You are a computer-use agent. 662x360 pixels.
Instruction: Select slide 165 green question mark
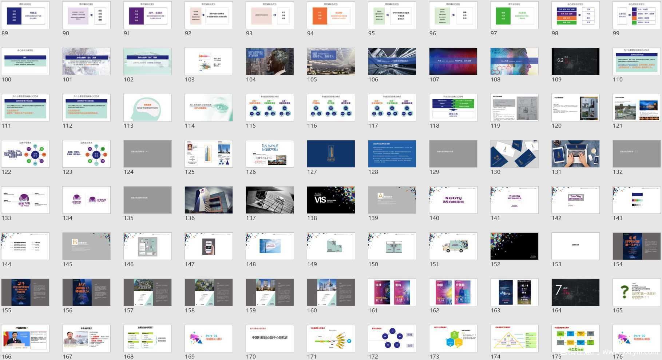pyautogui.click(x=637, y=292)
